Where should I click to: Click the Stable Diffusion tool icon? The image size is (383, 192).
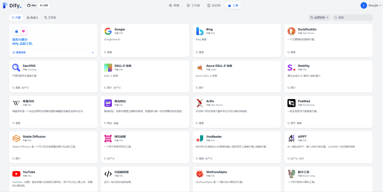(x=16, y=138)
